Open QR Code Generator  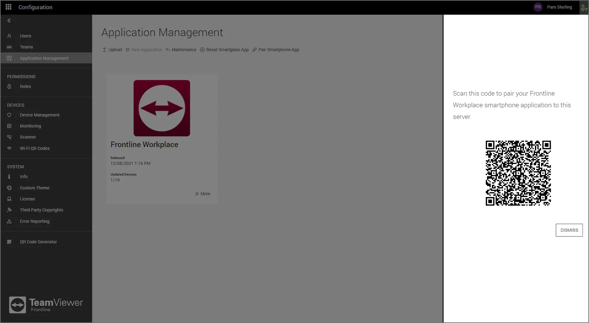46,242
